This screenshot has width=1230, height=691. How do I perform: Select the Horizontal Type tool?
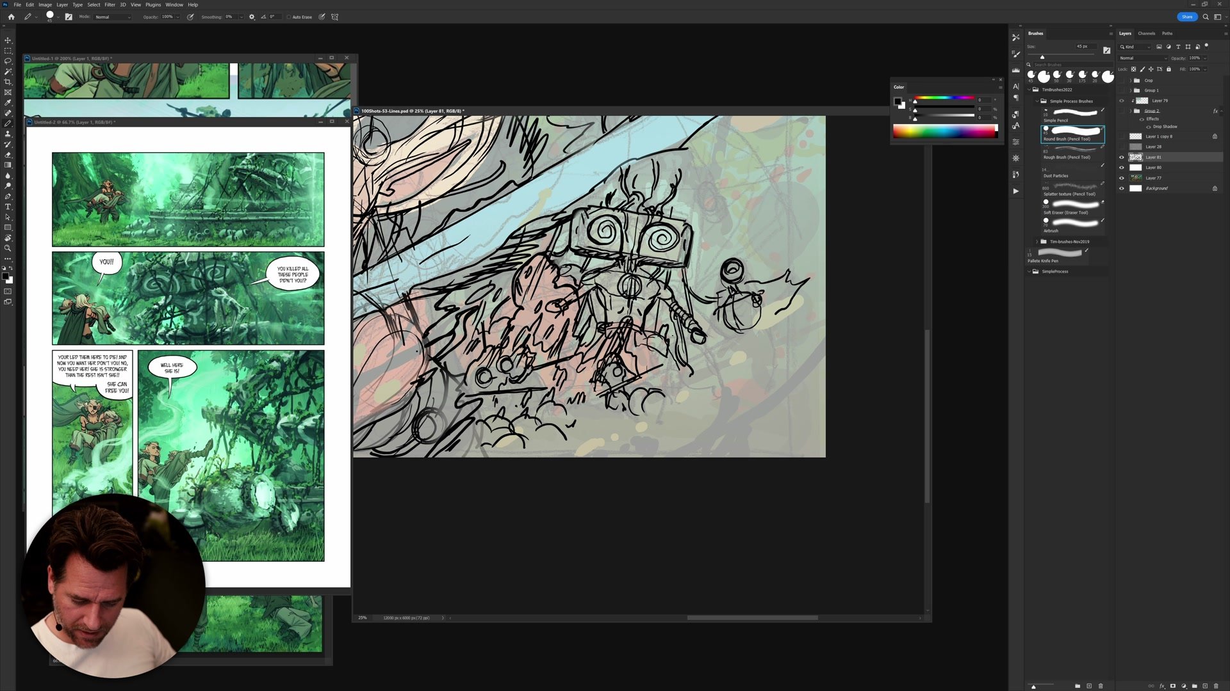coord(8,207)
